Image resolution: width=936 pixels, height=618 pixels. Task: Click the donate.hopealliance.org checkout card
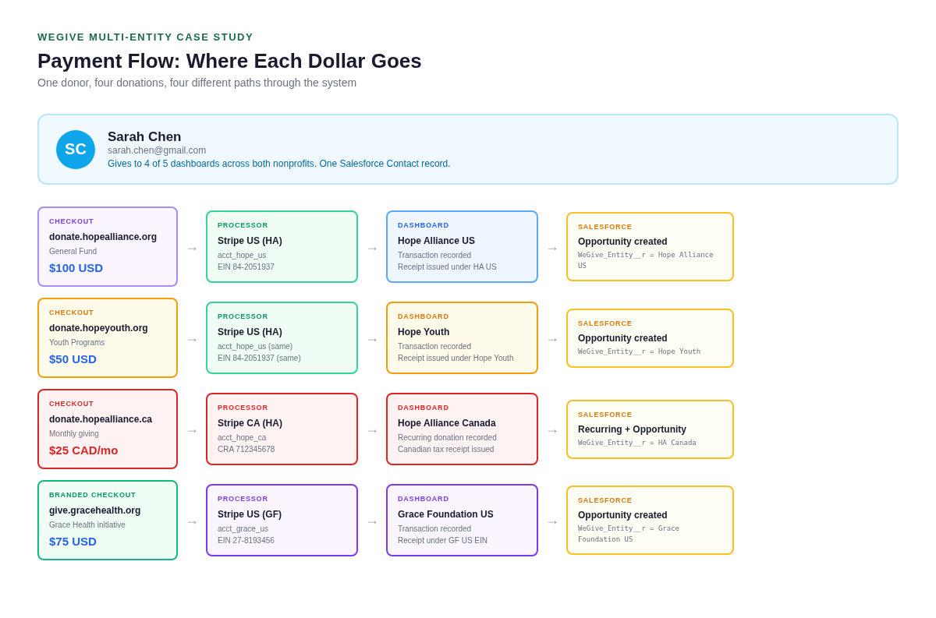click(x=108, y=246)
